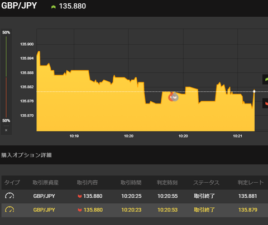Click the green portion of sentiment bar

tap(6, 56)
